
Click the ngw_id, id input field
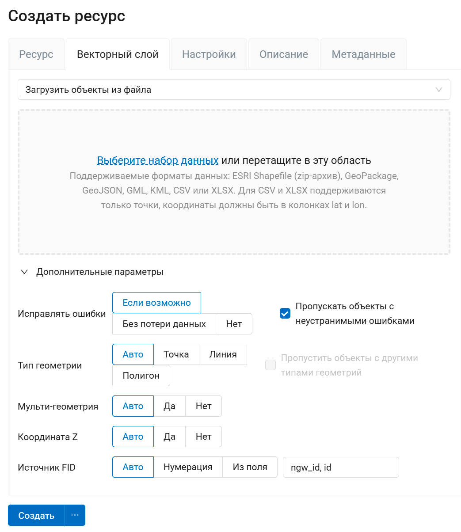click(x=340, y=467)
